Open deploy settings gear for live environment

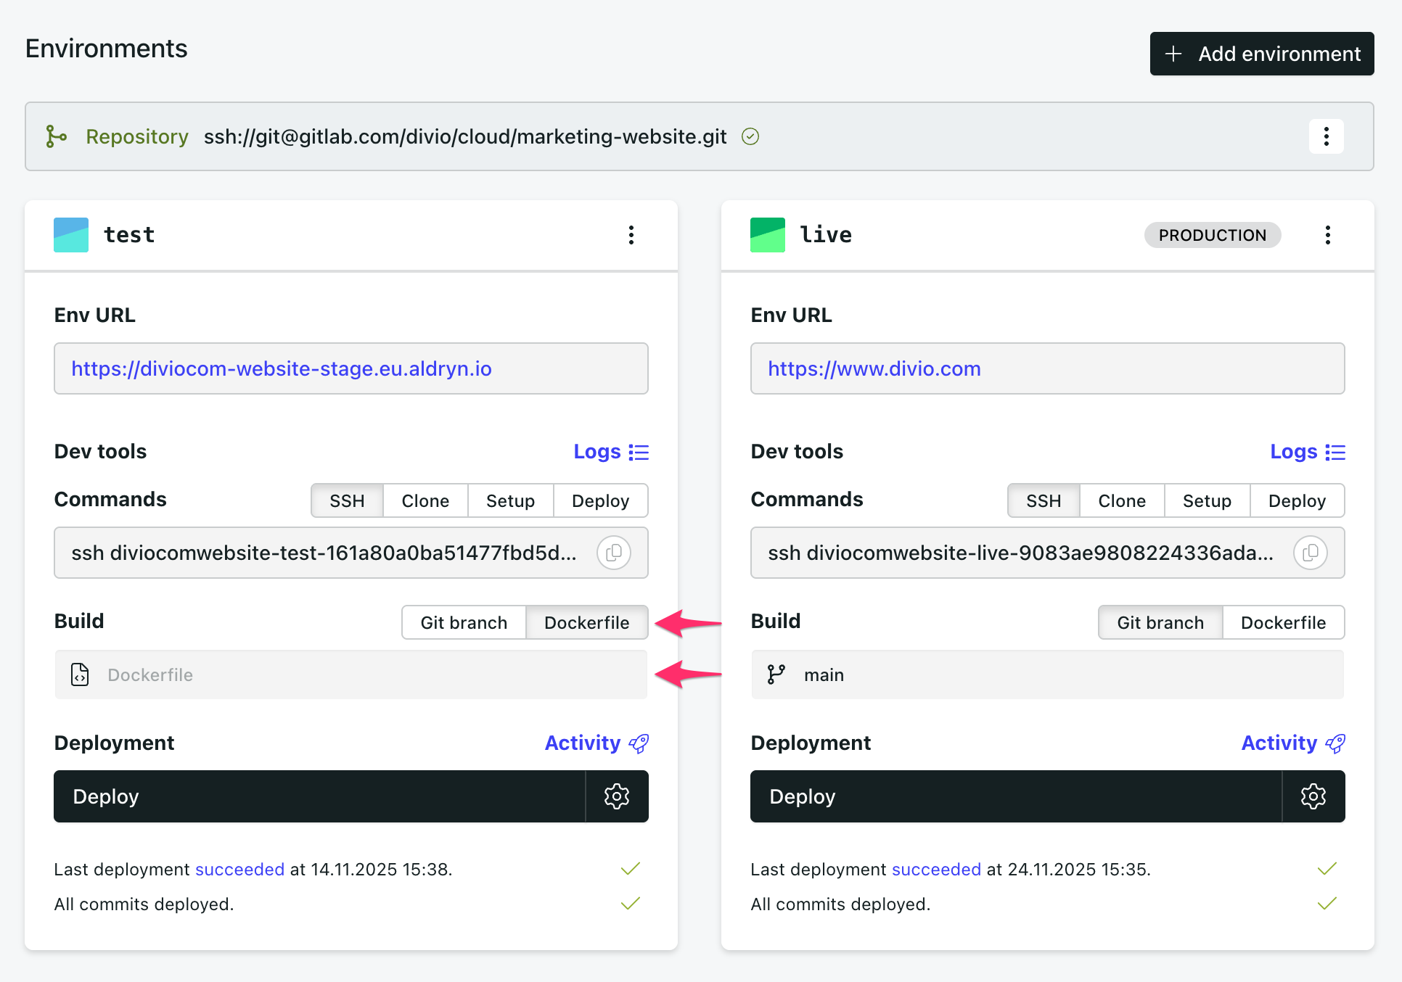tap(1313, 796)
